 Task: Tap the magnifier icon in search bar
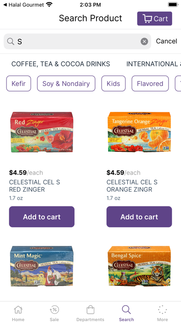click(11, 41)
